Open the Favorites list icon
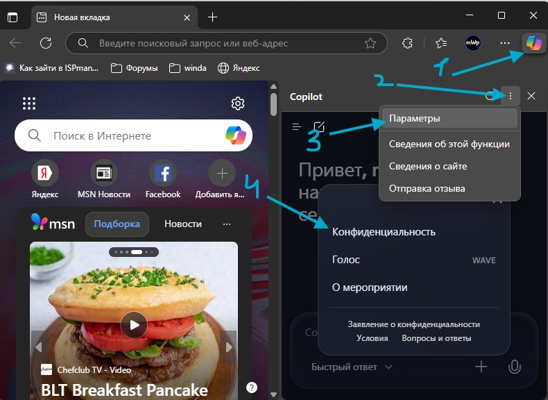Screen dimensions: 548x400 [x=441, y=43]
